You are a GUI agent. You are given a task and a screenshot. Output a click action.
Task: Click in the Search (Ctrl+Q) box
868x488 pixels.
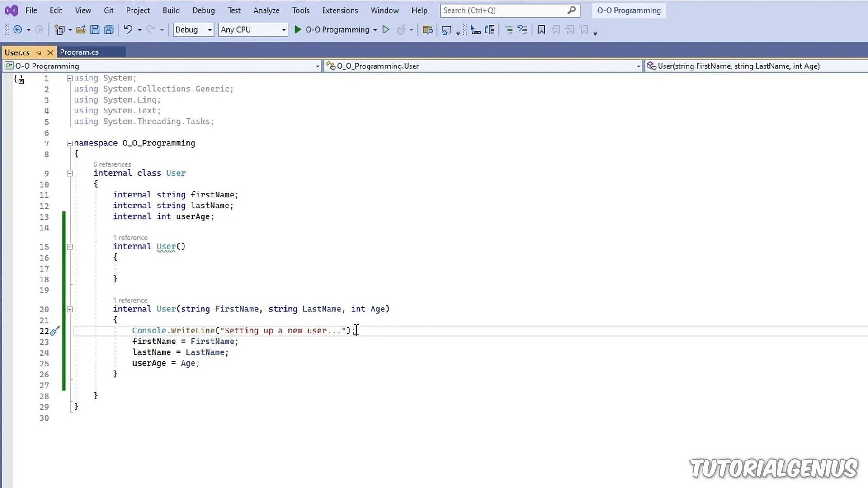tap(502, 10)
